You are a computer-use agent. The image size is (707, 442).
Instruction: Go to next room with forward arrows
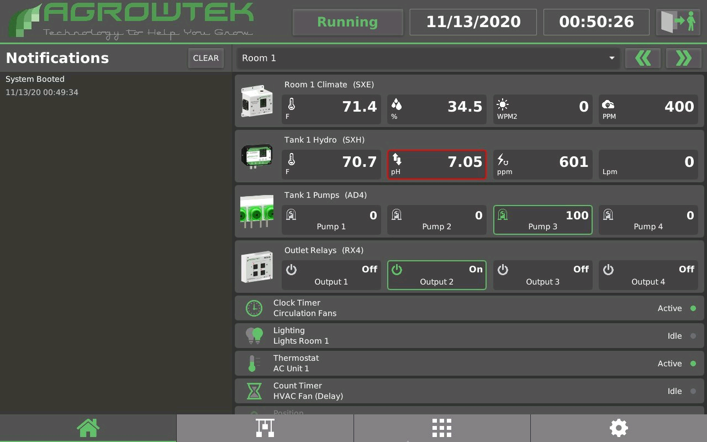683,58
